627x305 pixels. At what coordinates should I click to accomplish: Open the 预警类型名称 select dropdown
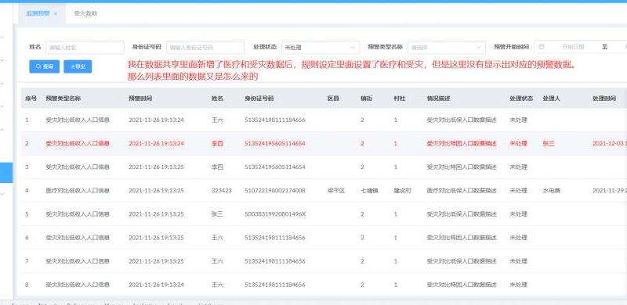click(447, 47)
